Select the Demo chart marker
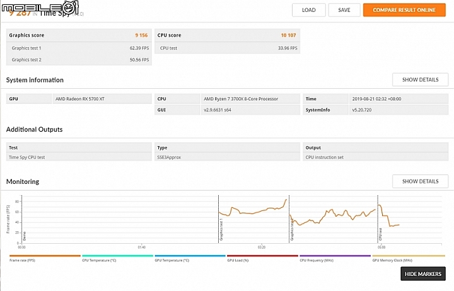The width and height of the screenshot is (454, 291). click(25, 236)
